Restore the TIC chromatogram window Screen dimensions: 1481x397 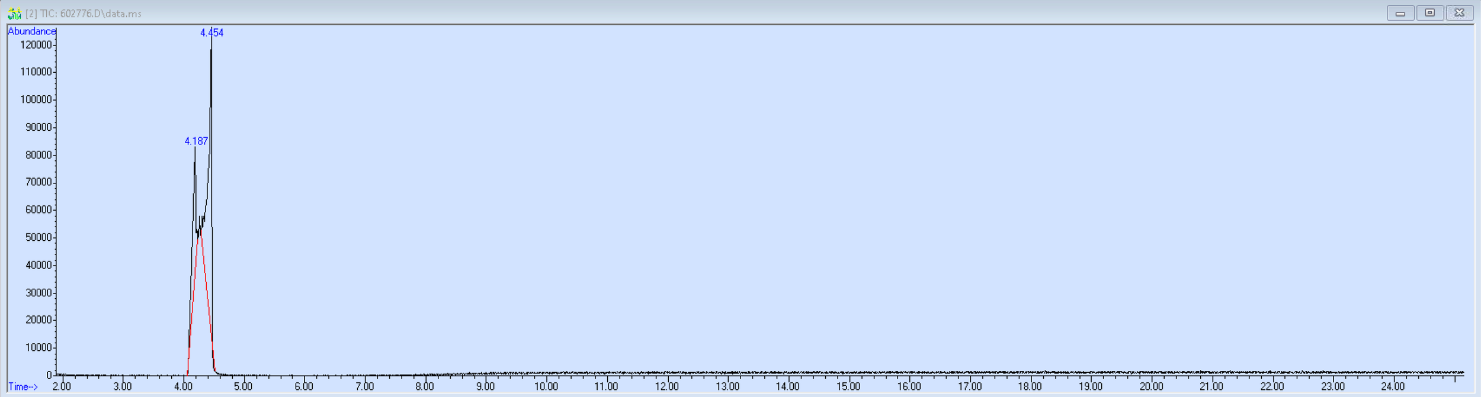pyautogui.click(x=1430, y=13)
